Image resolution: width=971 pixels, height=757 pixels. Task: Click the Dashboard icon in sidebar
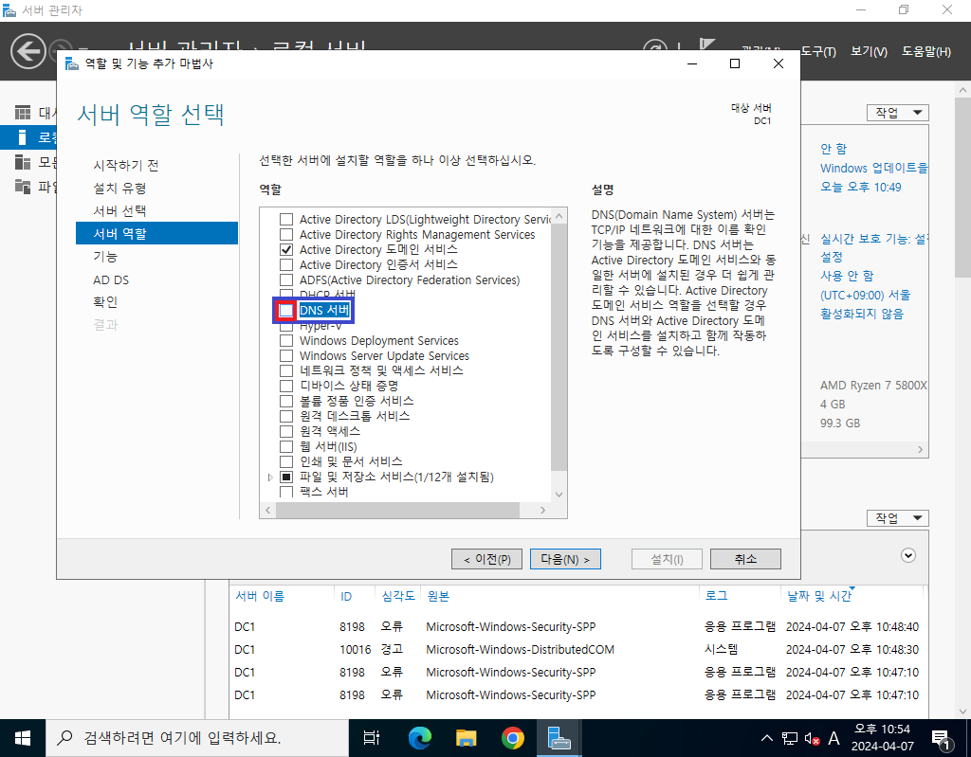point(23,113)
